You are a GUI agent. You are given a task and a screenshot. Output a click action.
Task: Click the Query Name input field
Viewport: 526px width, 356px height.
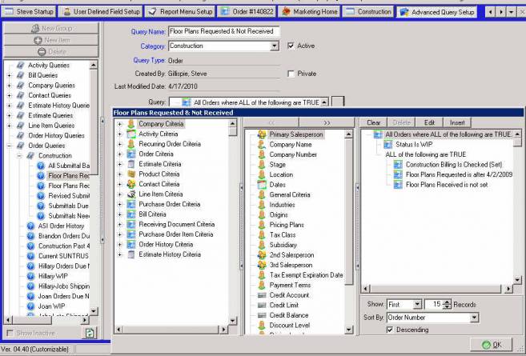point(223,31)
